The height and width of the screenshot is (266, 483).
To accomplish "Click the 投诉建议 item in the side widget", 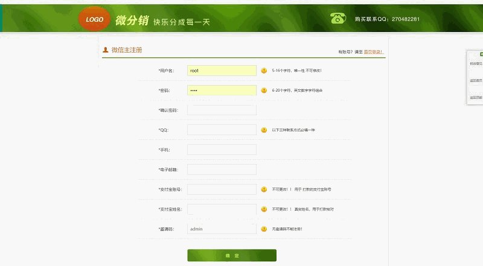I will click(476, 63).
